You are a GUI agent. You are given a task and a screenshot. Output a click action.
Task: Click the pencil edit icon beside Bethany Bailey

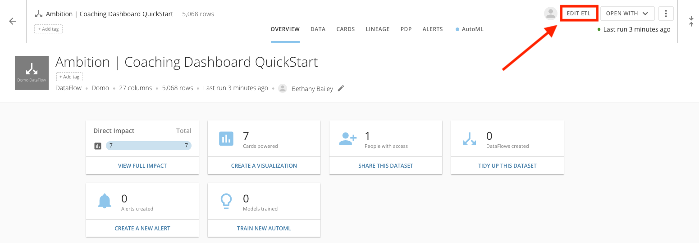pyautogui.click(x=341, y=88)
